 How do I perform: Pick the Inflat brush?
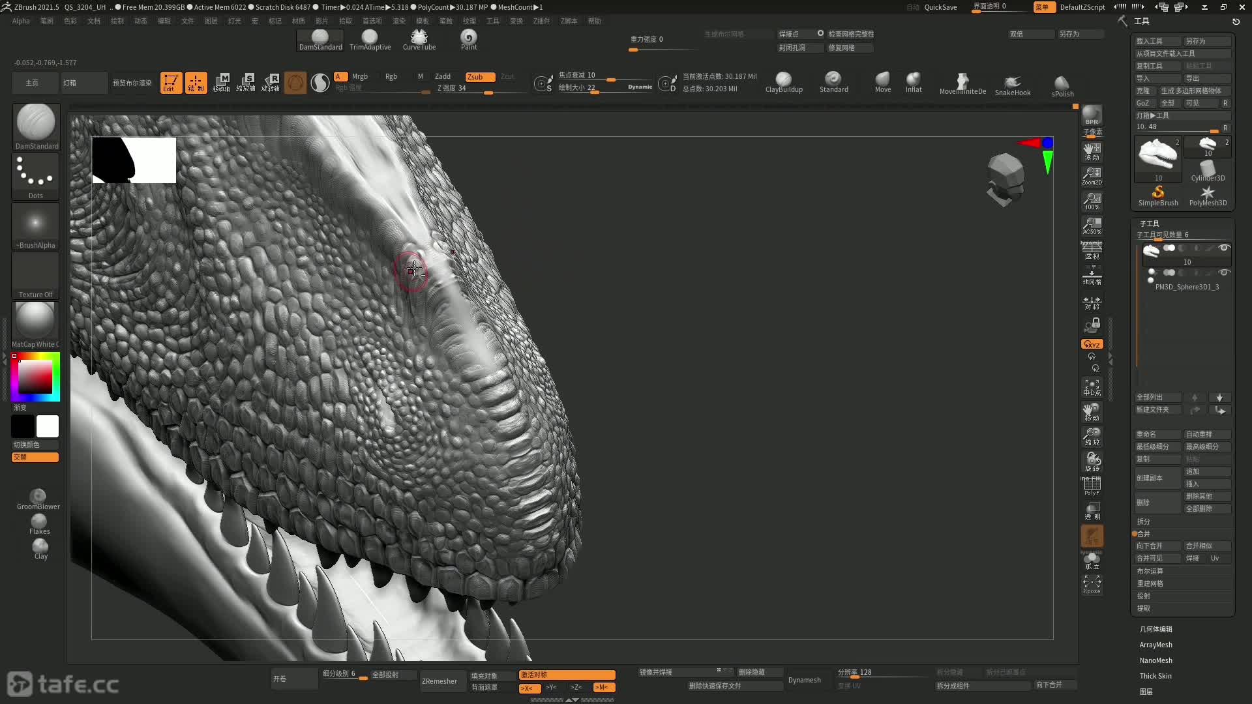[x=914, y=83]
